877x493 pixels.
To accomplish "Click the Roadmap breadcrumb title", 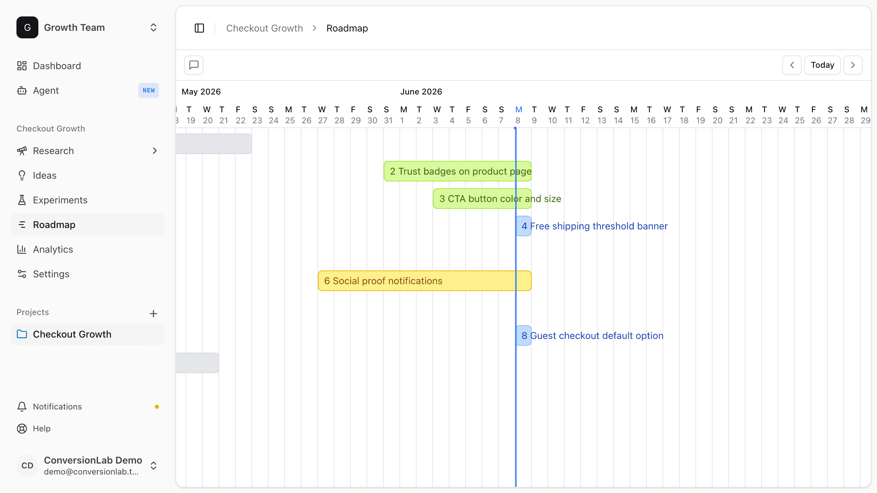I will pyautogui.click(x=347, y=28).
